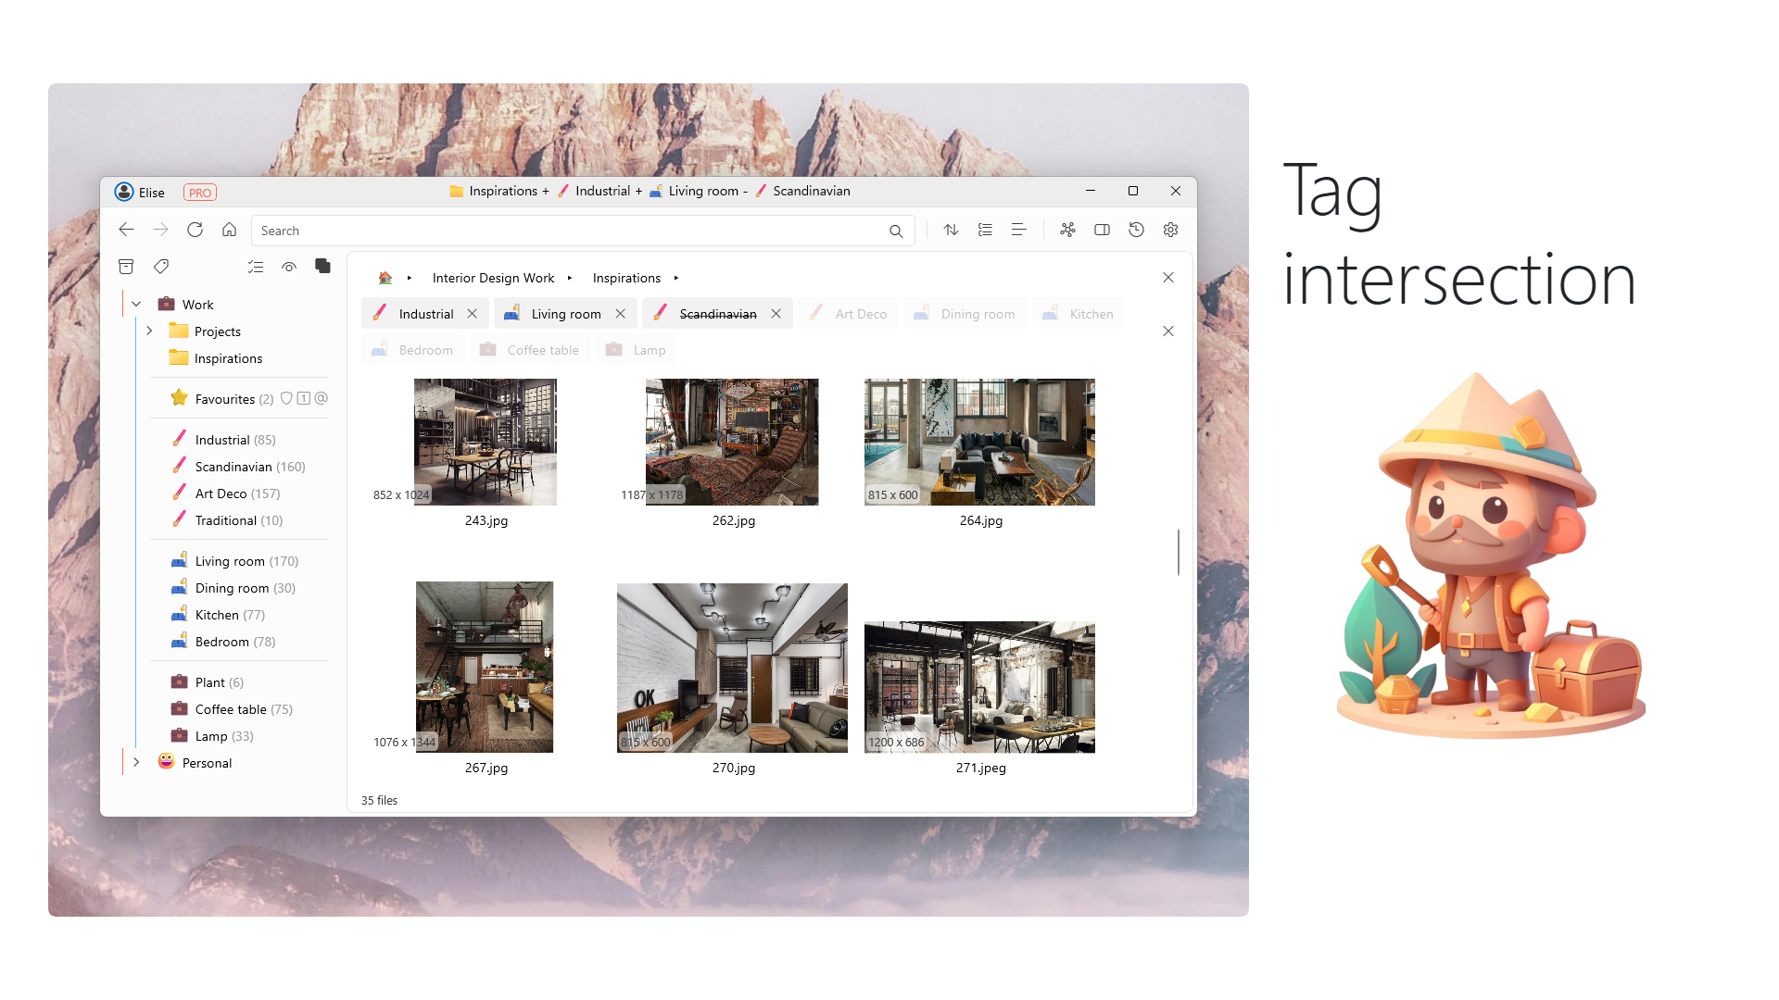This screenshot has height=1000, width=1779.
Task: Remove the Scandinavian filter tag
Action: [x=776, y=314]
